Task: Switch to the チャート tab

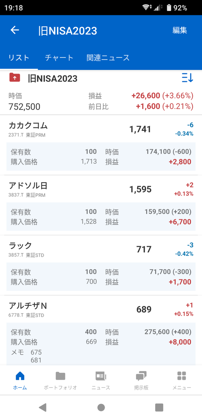Action: pyautogui.click(x=59, y=57)
